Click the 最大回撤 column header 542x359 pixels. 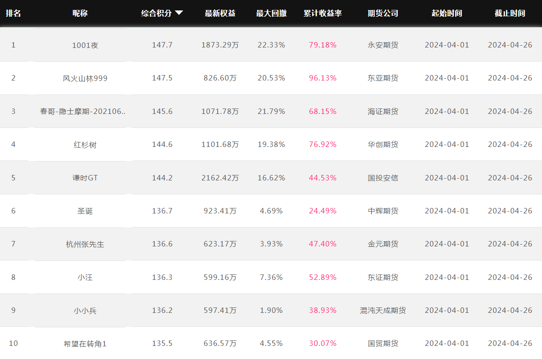[271, 13]
